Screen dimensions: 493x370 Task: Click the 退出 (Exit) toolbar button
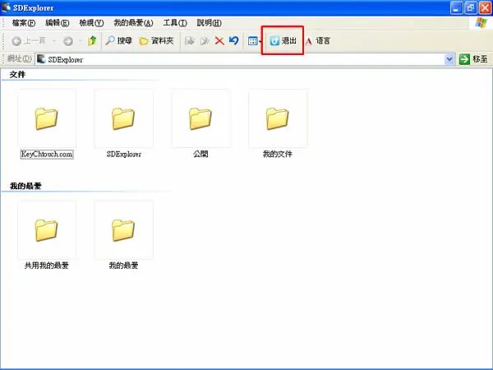pos(283,40)
